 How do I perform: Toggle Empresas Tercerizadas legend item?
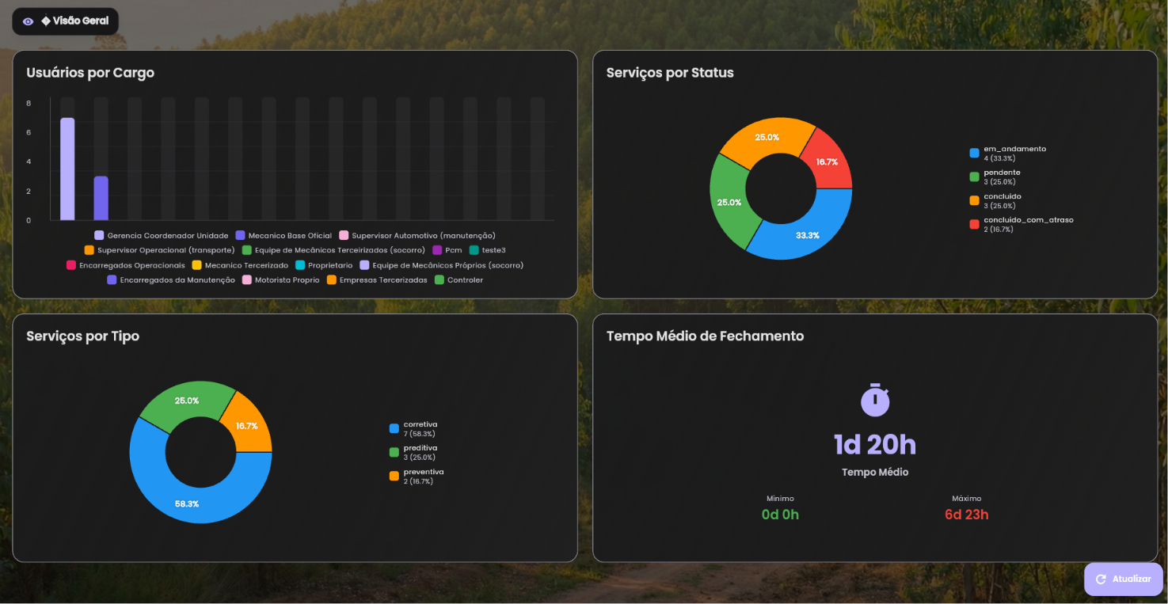tap(377, 280)
